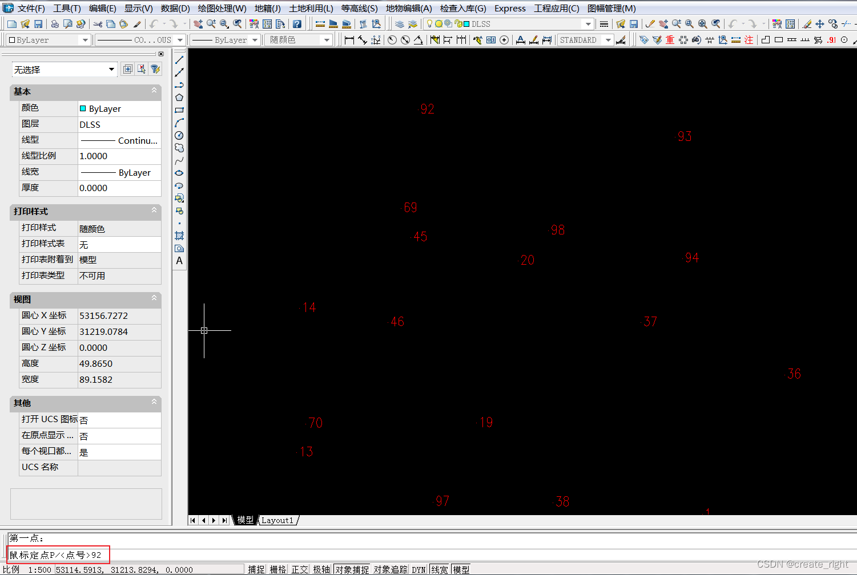Click the red 注 annotation icon
The width and height of the screenshot is (857, 575).
click(749, 40)
